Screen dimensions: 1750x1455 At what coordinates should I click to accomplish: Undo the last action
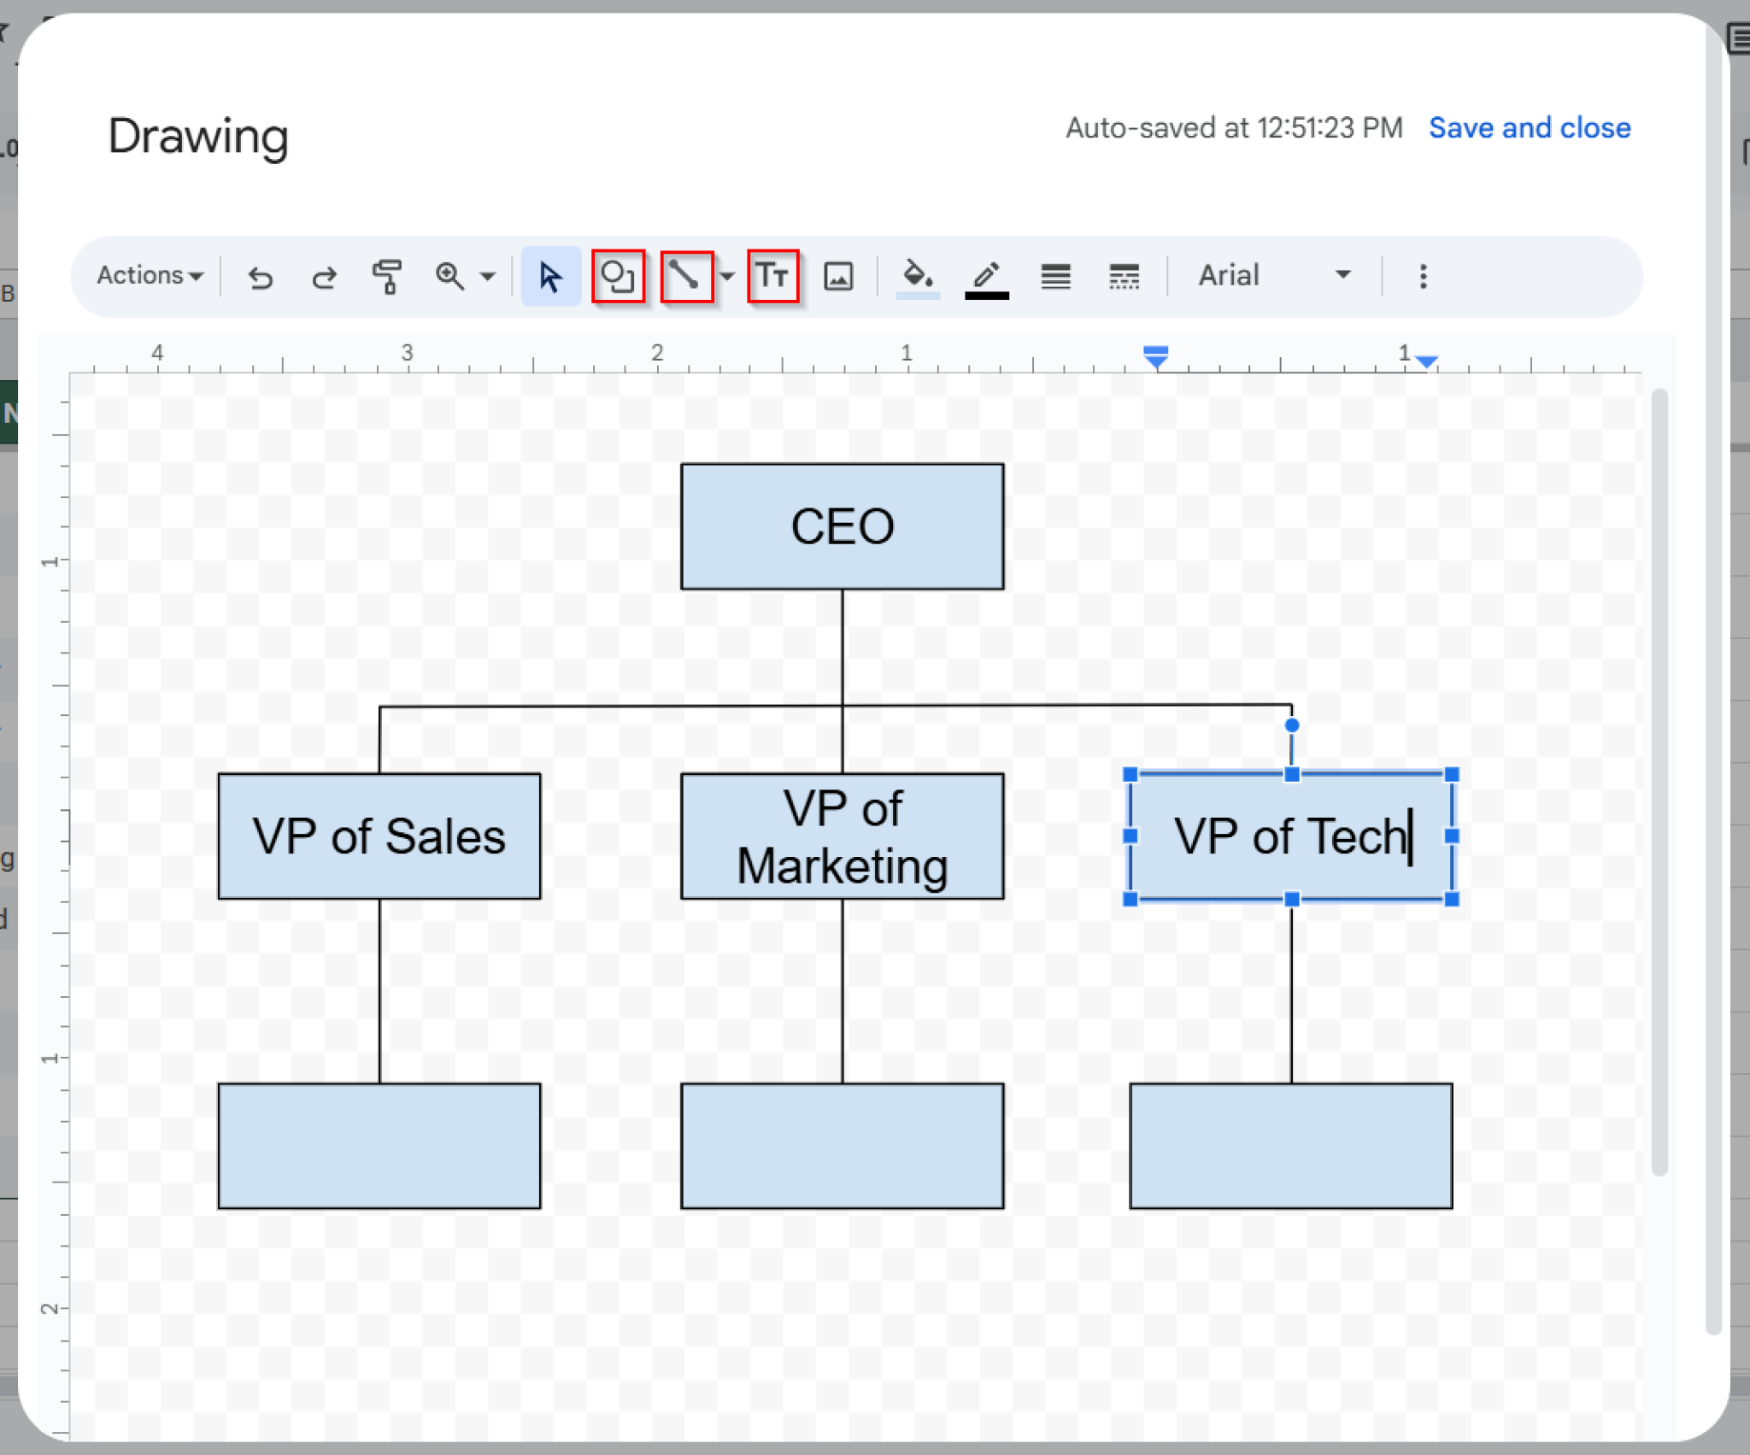(x=260, y=275)
